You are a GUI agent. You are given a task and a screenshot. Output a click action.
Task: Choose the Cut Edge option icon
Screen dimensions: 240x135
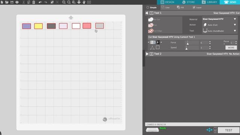[151, 31]
